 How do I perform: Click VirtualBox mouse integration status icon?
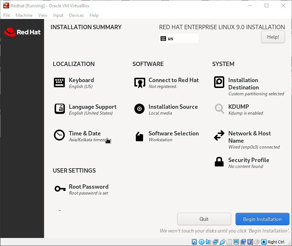pos(257,242)
